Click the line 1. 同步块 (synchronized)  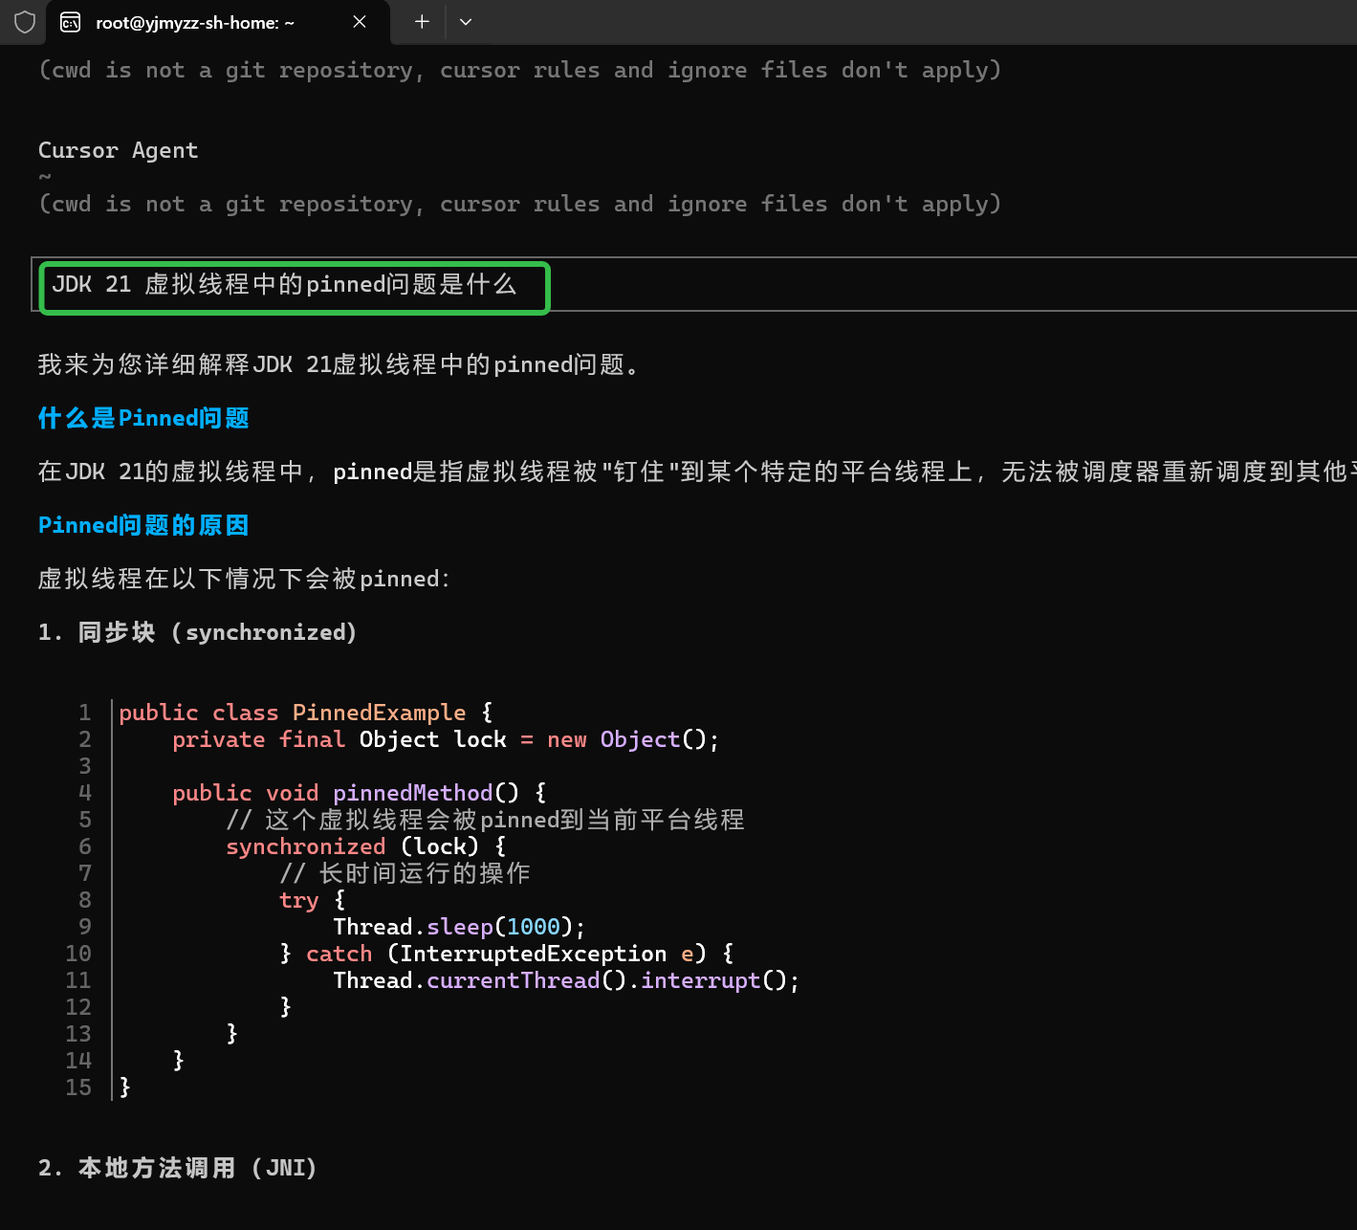click(197, 632)
